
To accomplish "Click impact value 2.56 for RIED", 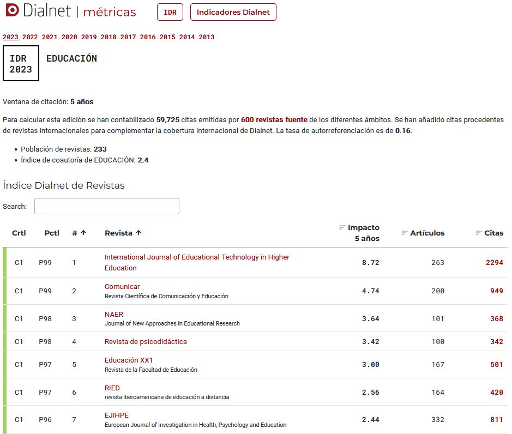I will pyautogui.click(x=371, y=392).
